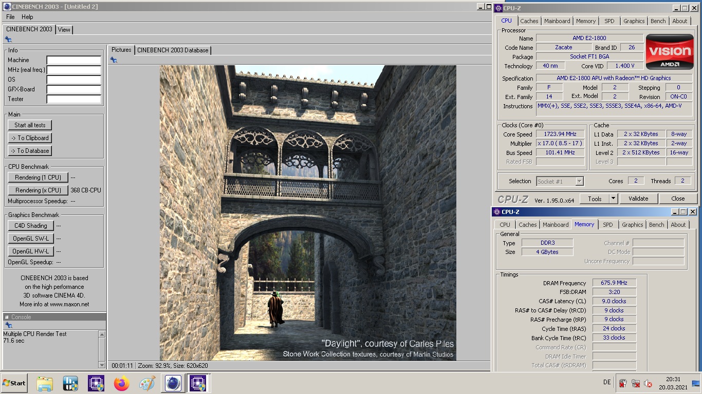This screenshot has width=702, height=394.
Task: Open the HWiNFO taskbar icon
Action: pos(70,383)
